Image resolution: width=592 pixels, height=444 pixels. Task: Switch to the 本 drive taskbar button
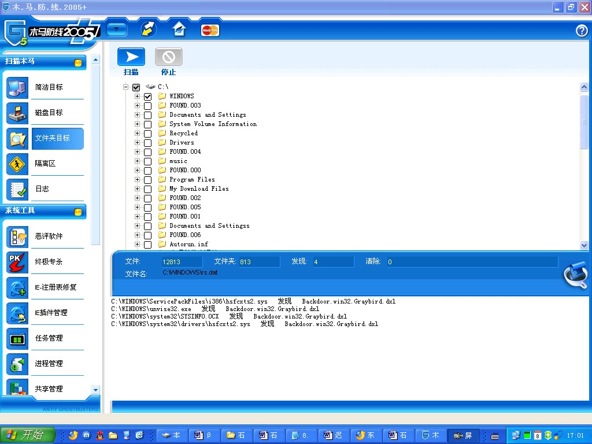pos(171,435)
